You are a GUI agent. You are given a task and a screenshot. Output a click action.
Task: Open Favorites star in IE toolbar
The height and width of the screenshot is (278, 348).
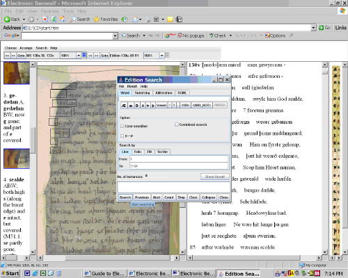[x=106, y=19]
